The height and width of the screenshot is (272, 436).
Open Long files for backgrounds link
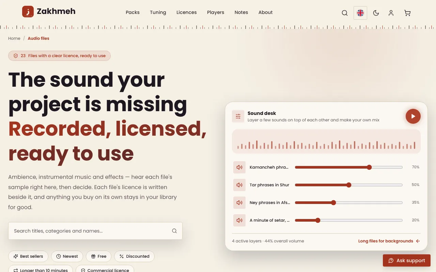tap(389, 241)
